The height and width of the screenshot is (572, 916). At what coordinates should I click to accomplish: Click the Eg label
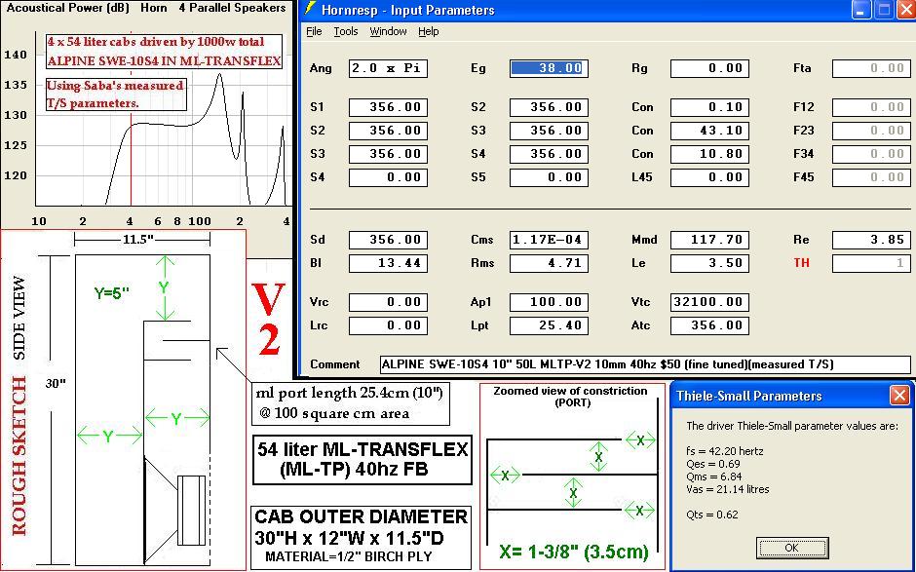[477, 68]
